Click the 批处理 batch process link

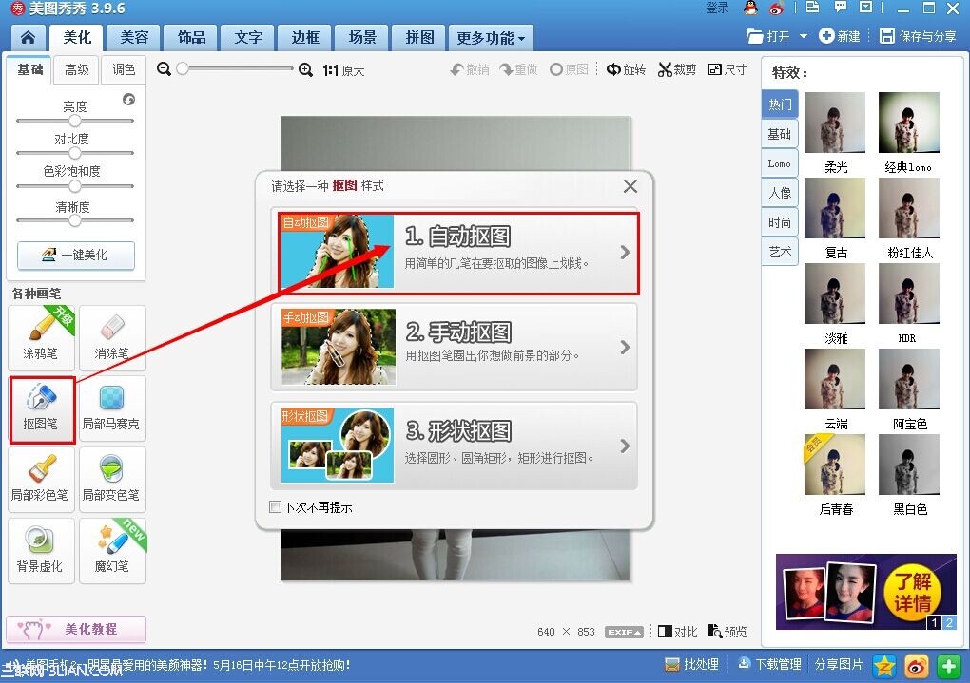coord(691,664)
